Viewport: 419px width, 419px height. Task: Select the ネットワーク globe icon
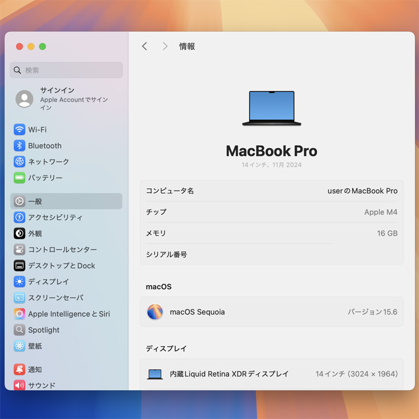[20, 162]
